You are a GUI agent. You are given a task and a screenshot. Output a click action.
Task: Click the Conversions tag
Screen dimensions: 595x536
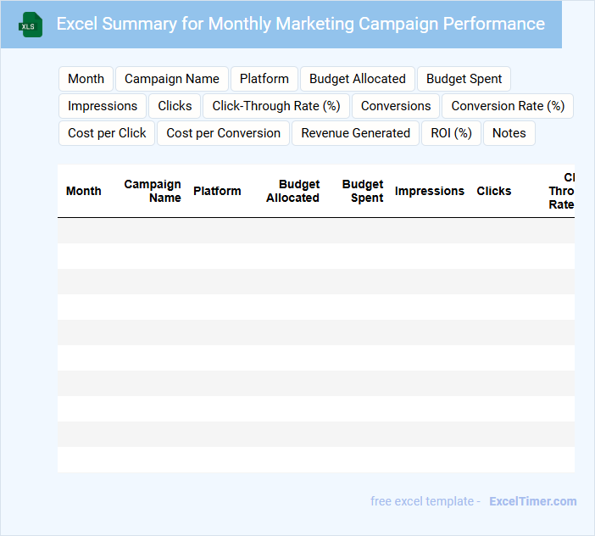click(396, 106)
